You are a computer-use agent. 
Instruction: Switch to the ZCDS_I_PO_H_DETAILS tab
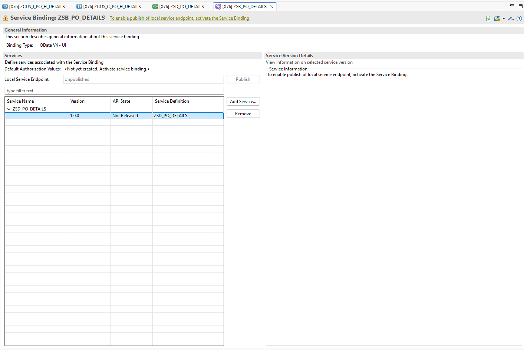(37, 7)
